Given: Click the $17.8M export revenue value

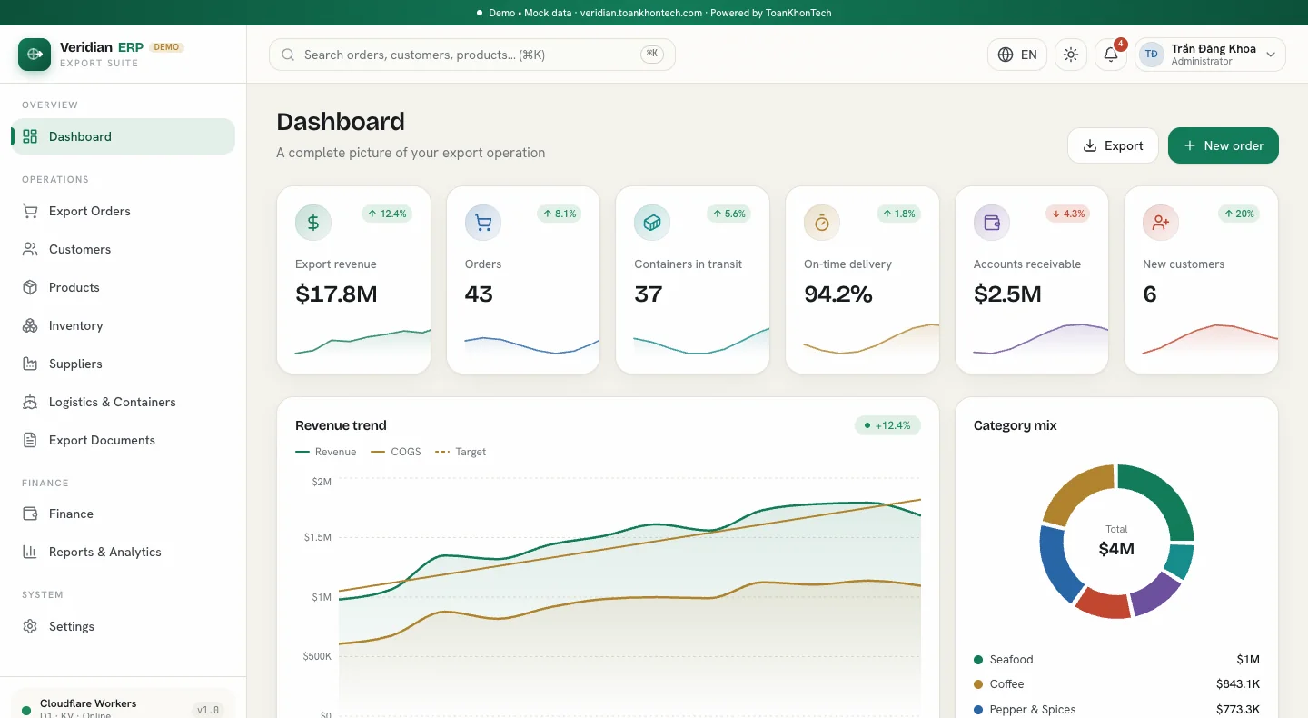Looking at the screenshot, I should pos(336,294).
